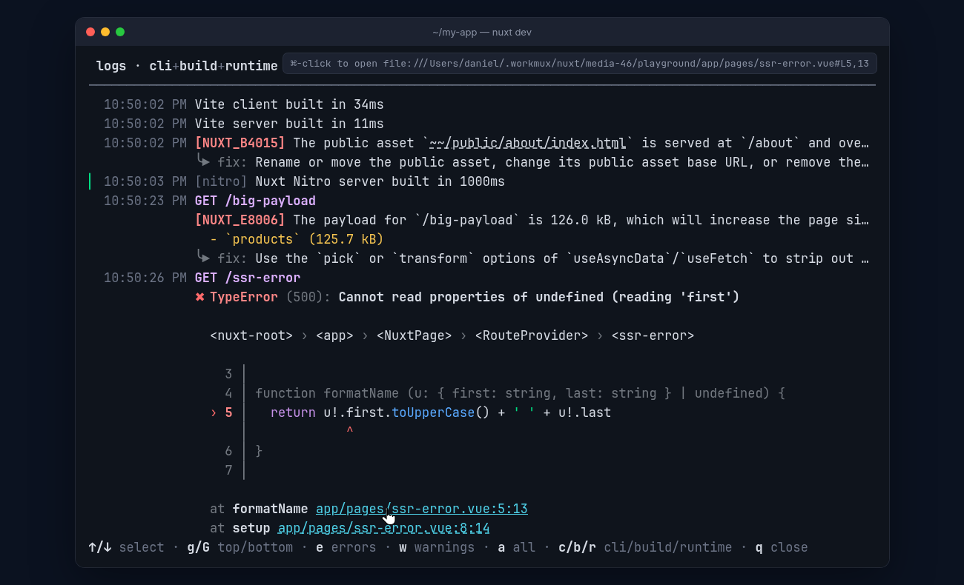Click the line number 7 in the gutter
The height and width of the screenshot is (585, 964).
[x=228, y=470]
